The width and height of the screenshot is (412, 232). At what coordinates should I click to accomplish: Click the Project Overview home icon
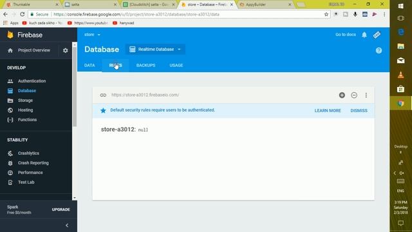pyautogui.click(x=10, y=50)
